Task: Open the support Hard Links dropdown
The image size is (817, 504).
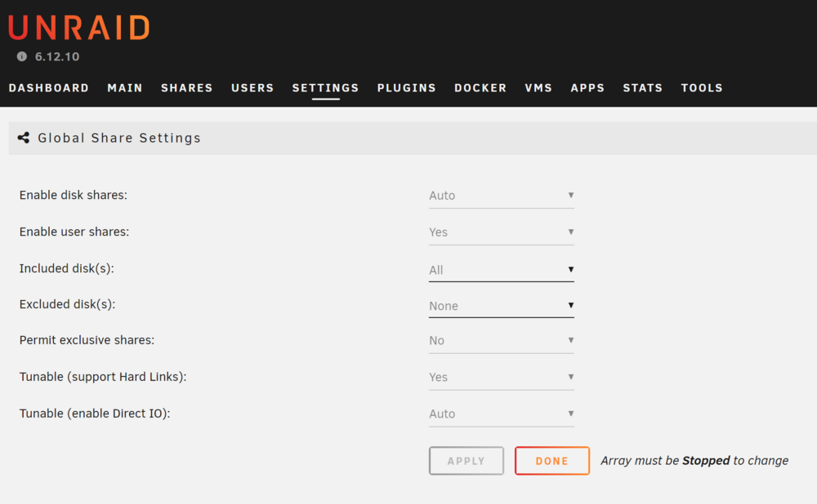Action: tap(502, 378)
